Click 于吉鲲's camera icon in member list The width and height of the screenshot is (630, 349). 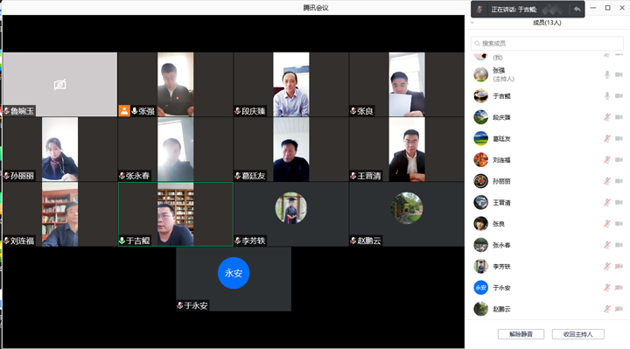pyautogui.click(x=619, y=95)
